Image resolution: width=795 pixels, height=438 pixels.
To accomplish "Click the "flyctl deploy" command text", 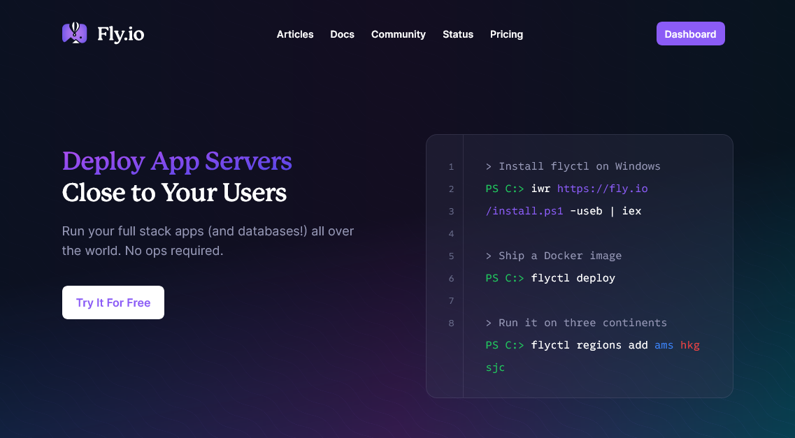I will coord(573,278).
